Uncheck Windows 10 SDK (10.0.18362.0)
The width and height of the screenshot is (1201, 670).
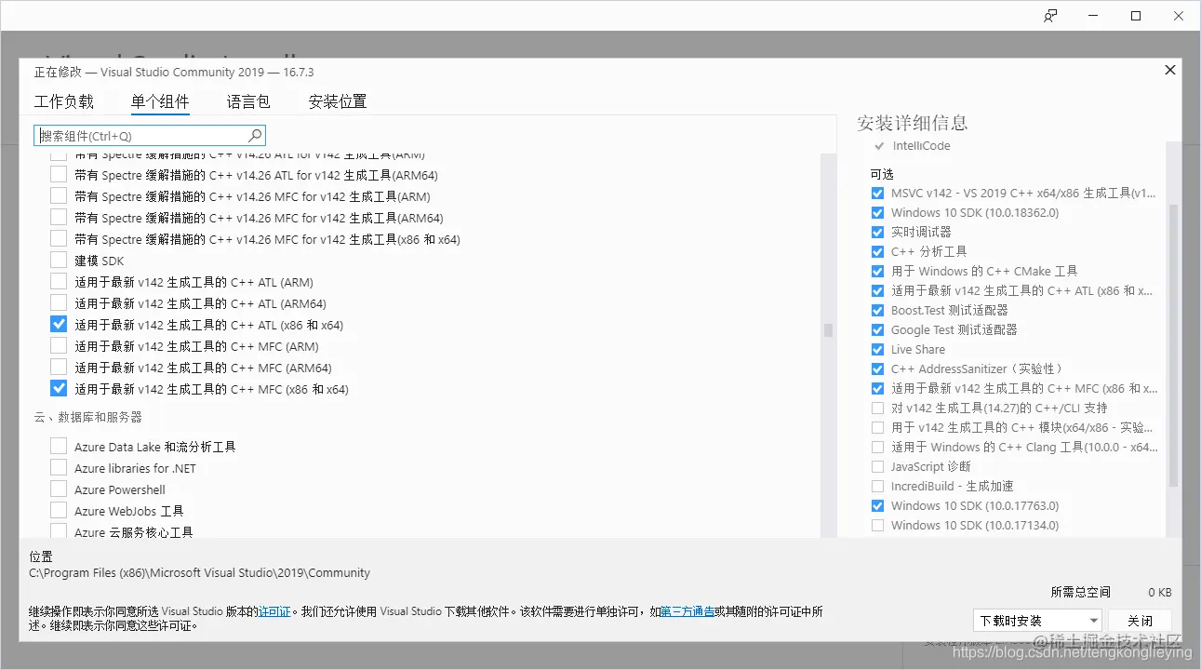[x=877, y=212]
